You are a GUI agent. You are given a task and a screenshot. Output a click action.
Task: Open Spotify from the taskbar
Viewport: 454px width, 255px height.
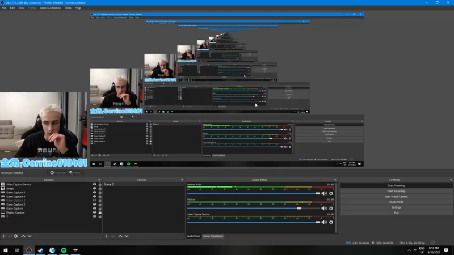[x=64, y=250]
